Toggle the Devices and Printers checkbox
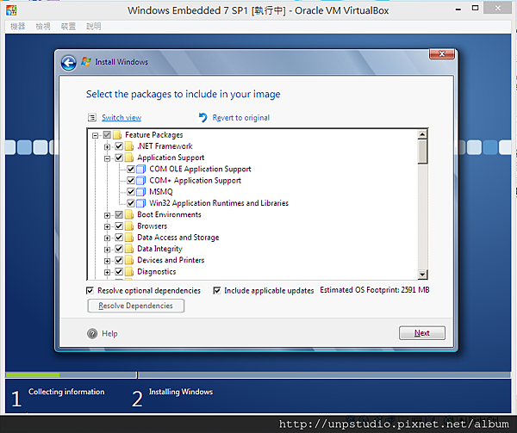Viewport: 517px width, 433px height. tap(119, 261)
